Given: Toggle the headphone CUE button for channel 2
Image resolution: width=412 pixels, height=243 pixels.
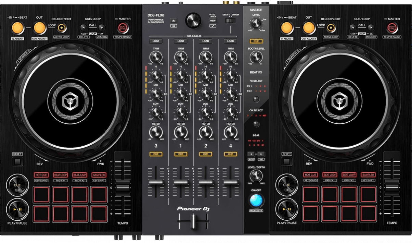Looking at the screenshot, I should point(205,154).
